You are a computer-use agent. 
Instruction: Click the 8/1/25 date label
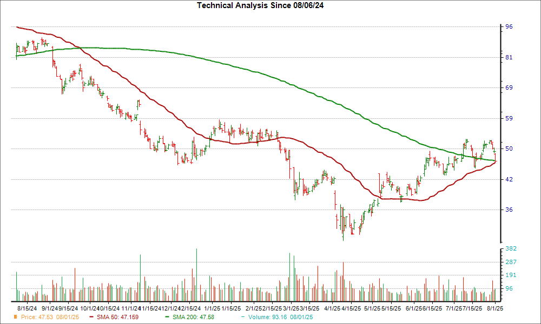coord(495,308)
